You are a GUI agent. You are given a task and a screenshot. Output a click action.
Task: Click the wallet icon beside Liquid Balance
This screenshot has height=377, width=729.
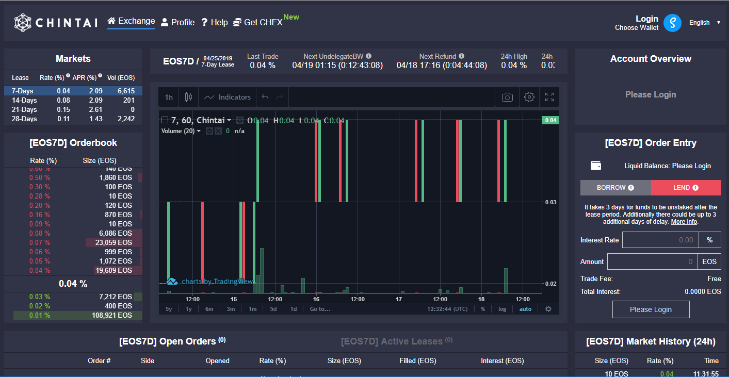point(596,166)
